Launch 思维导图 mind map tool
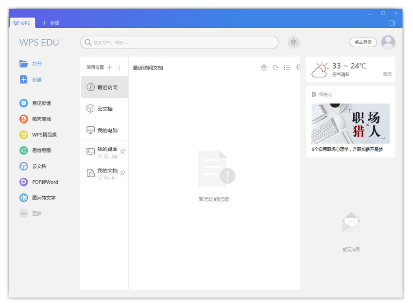This screenshot has width=413, height=307. (23, 150)
